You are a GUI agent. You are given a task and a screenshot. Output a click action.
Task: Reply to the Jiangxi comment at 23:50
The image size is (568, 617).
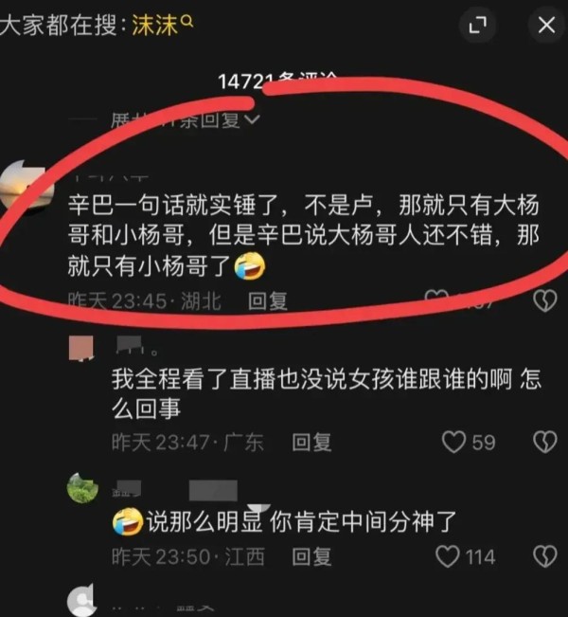coord(311,556)
